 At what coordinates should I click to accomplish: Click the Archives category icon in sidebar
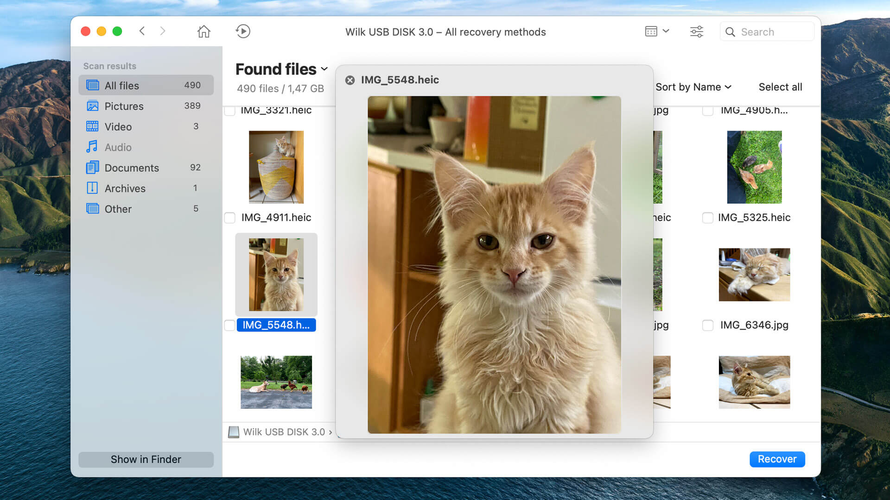[92, 187]
